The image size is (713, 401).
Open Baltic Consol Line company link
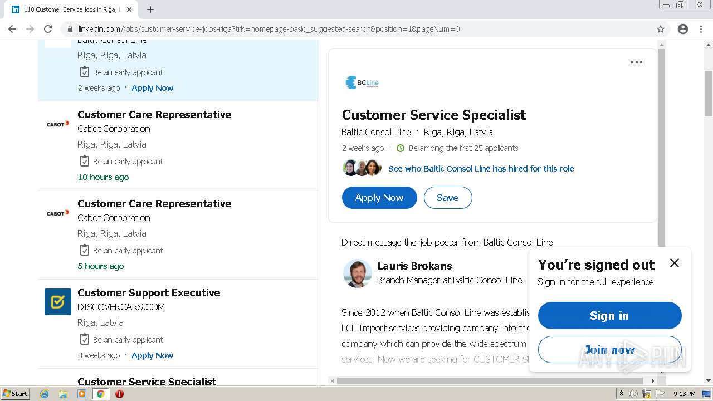[376, 132]
